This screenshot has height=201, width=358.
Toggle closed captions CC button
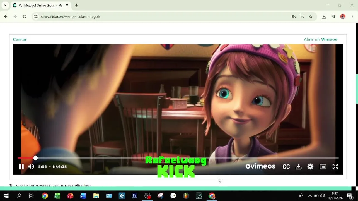[x=286, y=167]
